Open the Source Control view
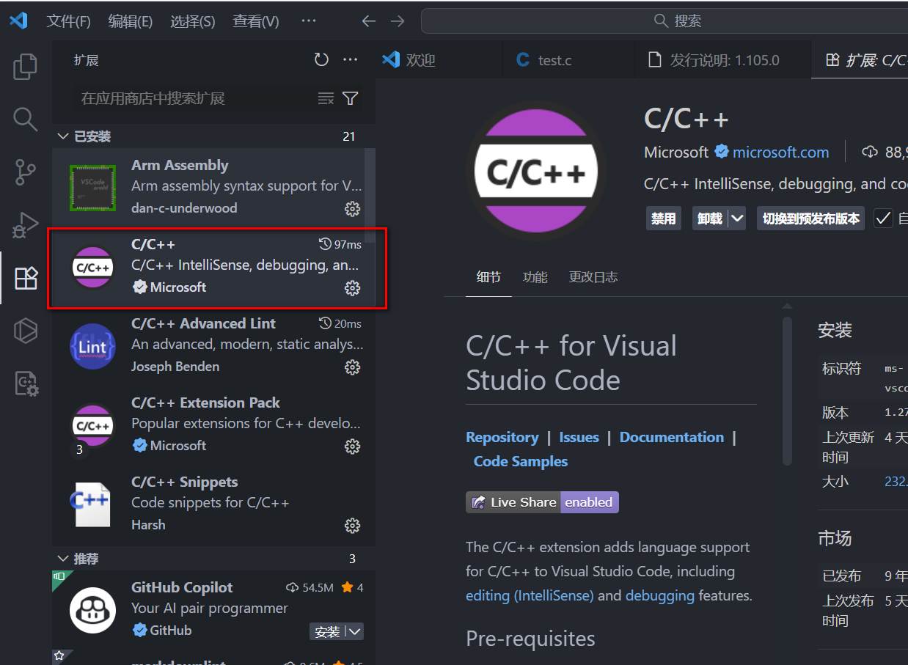This screenshot has width=908, height=665. pos(26,172)
